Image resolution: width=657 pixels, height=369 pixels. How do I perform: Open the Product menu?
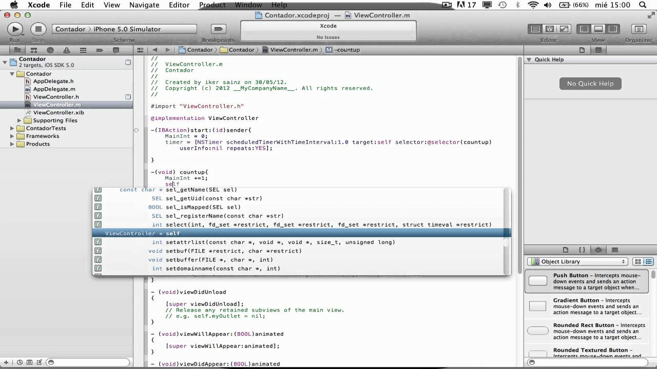[212, 5]
